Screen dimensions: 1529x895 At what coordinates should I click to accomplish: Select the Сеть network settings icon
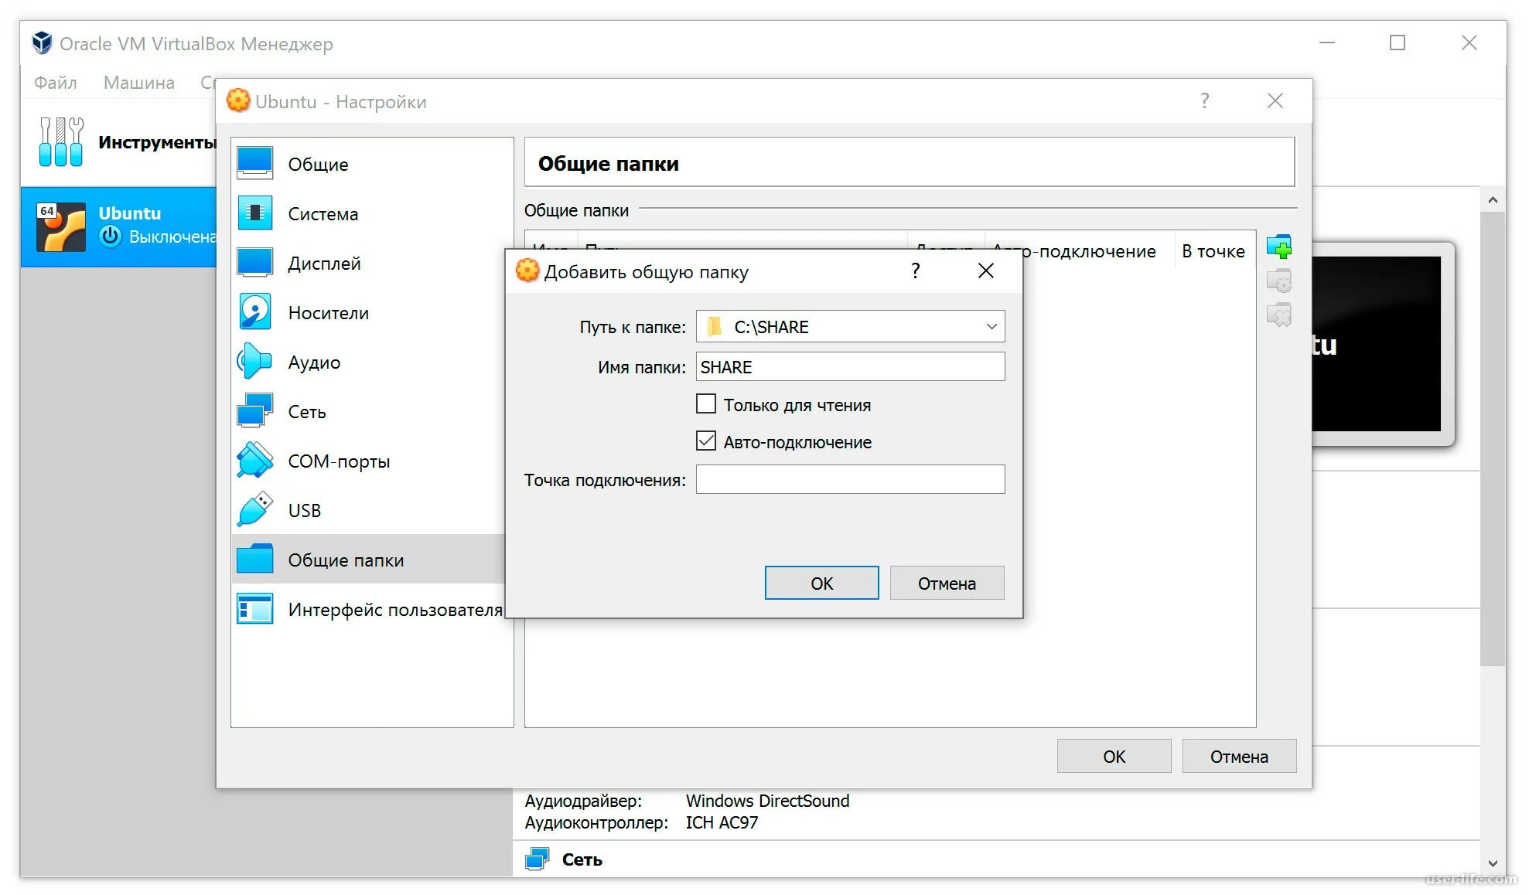tap(254, 411)
